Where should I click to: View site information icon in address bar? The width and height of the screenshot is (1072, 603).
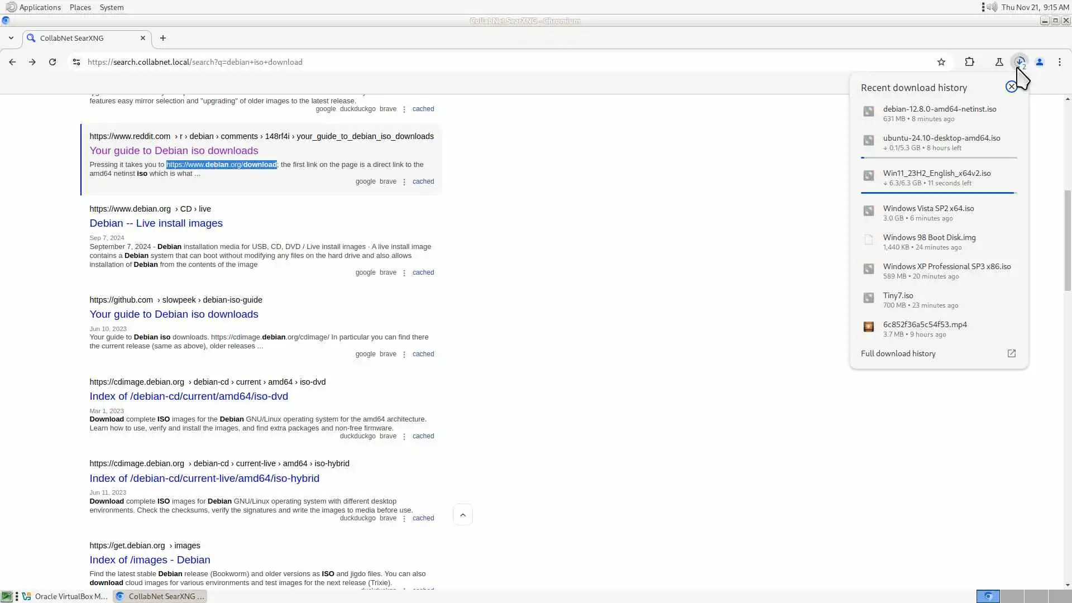click(x=76, y=62)
